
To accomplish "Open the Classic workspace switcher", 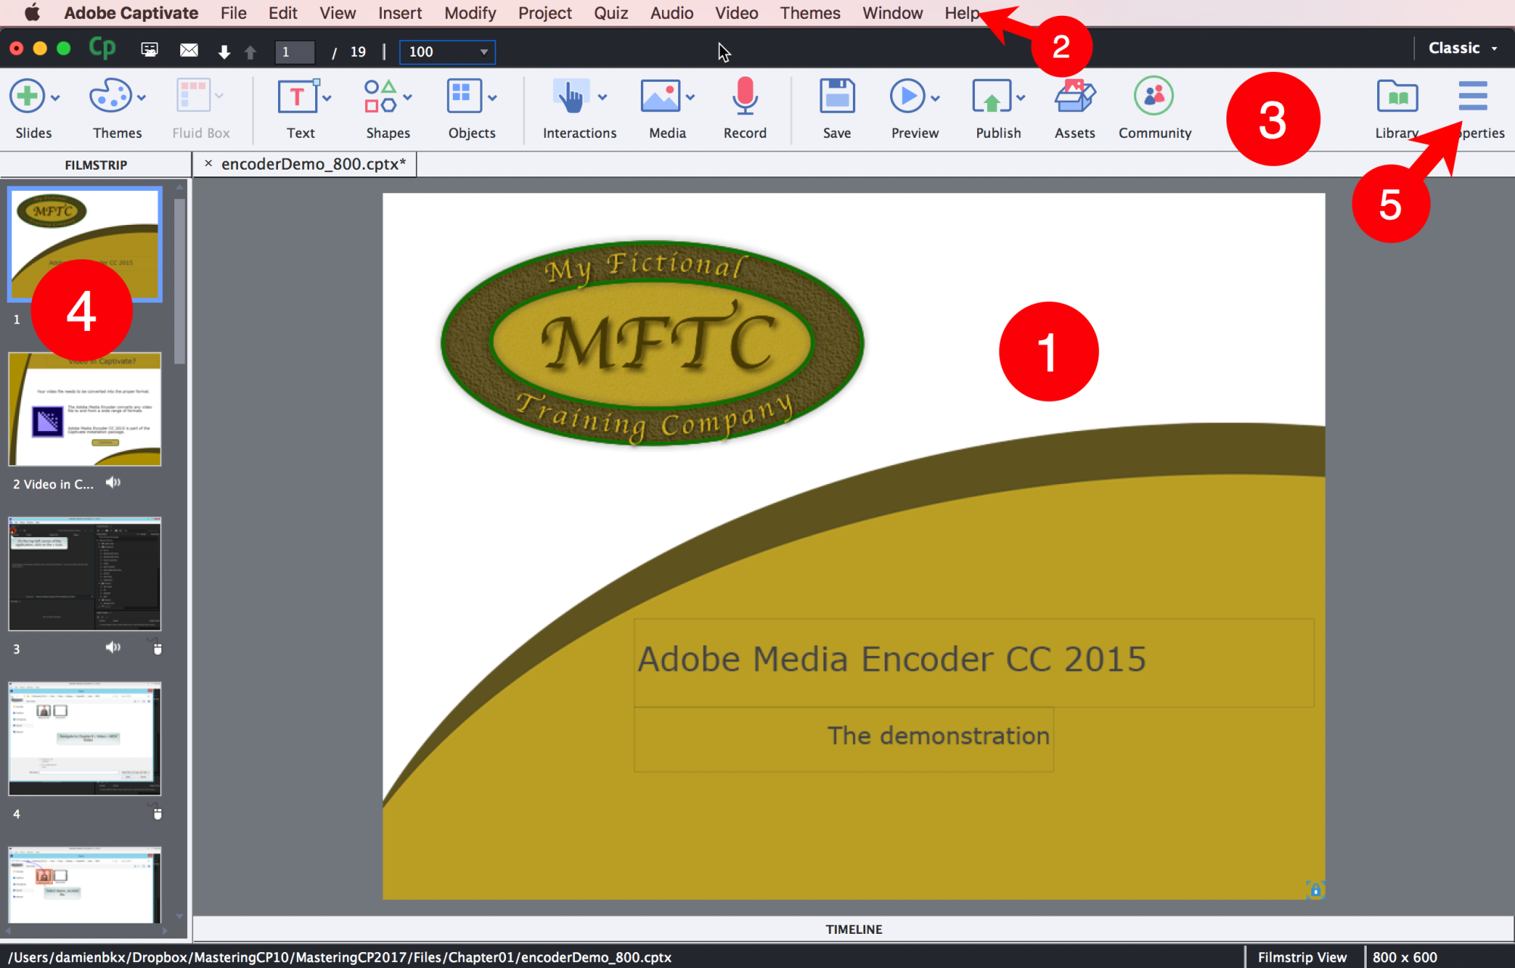I will 1463,48.
